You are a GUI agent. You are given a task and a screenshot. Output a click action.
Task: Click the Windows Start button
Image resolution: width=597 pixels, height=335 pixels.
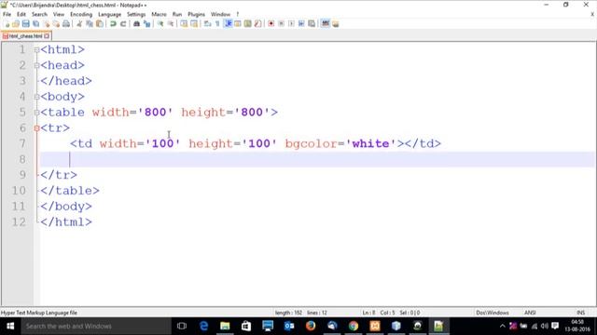10,326
